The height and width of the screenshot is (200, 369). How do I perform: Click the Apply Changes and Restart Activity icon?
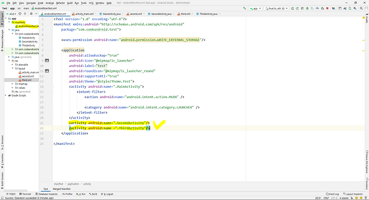297,8
